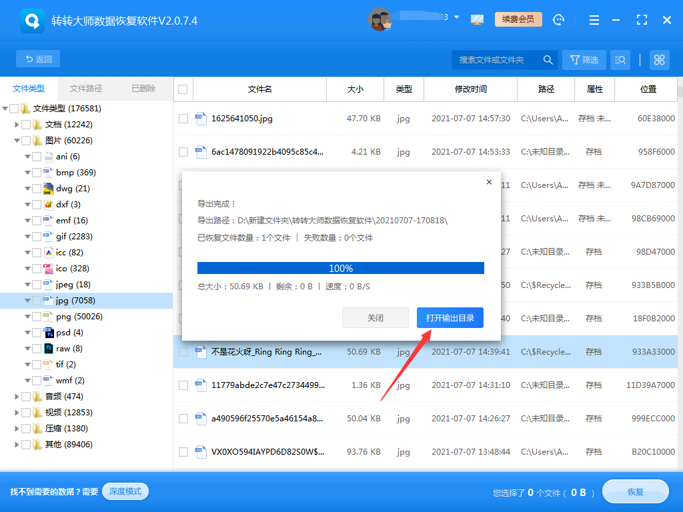Click 关闭 in the export dialog
The width and height of the screenshot is (683, 512).
point(375,318)
